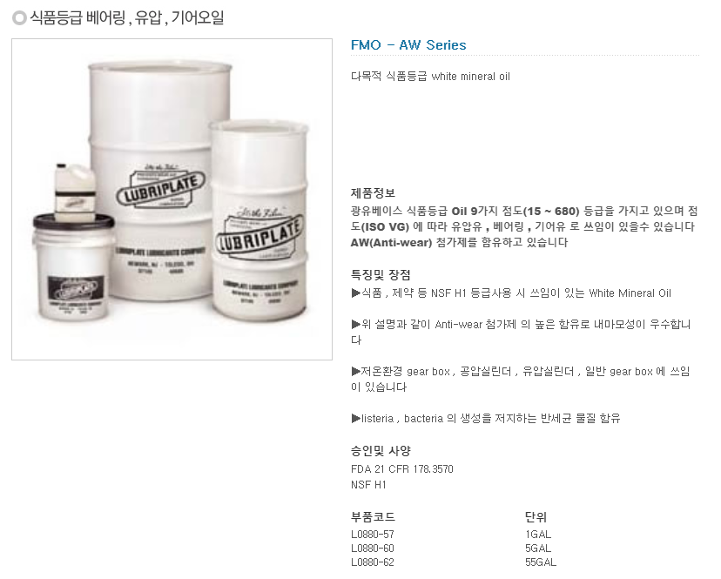The height and width of the screenshot is (579, 721).
Task: Click the medium keg Lubriplate label
Action: [x=259, y=233]
